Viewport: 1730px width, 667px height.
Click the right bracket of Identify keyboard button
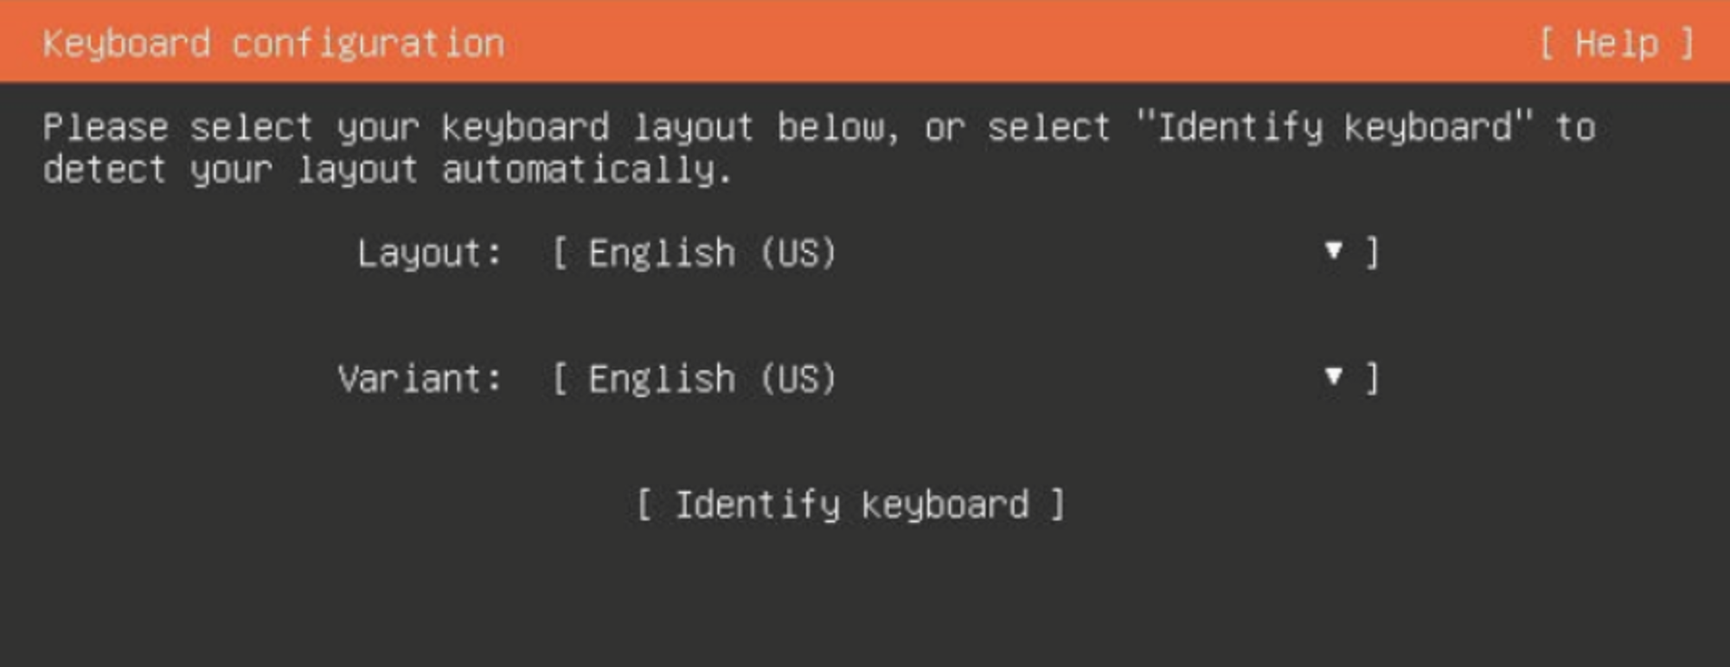coord(1057,504)
